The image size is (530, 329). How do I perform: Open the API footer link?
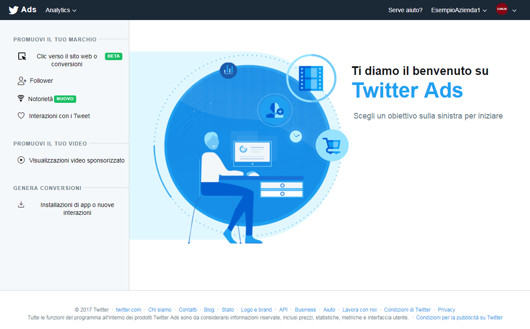pyautogui.click(x=284, y=310)
